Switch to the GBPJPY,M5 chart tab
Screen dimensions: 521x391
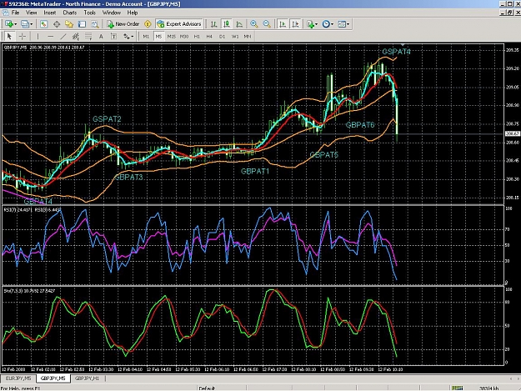(53, 378)
